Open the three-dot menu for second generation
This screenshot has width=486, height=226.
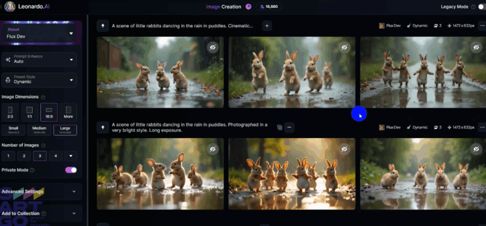482,127
